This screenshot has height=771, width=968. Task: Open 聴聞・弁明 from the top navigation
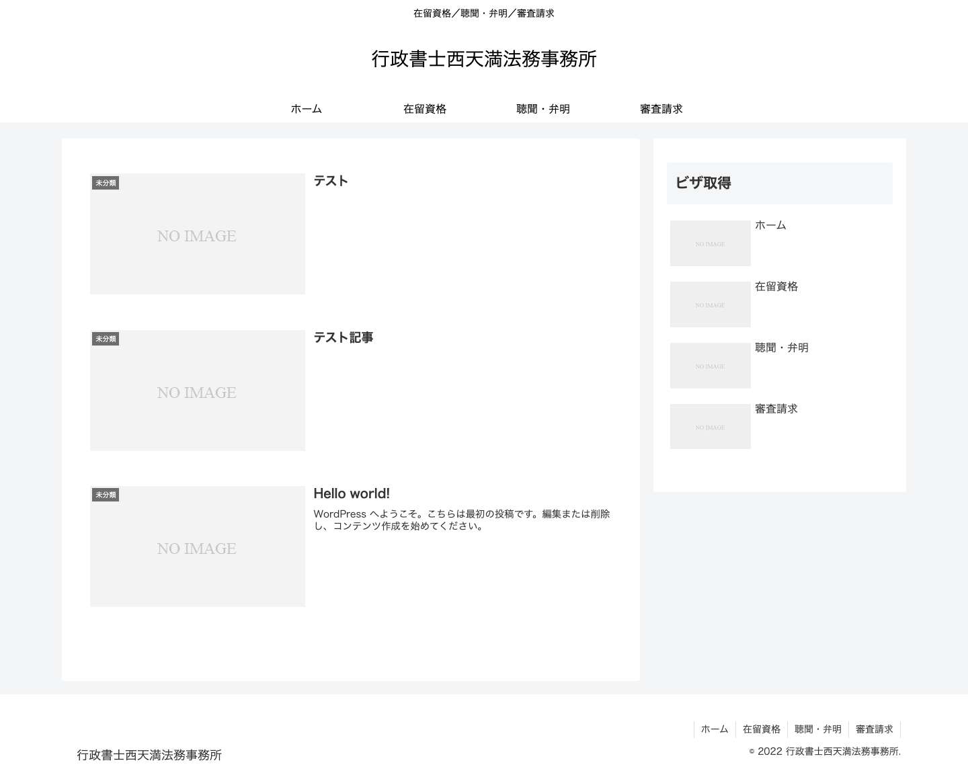click(x=542, y=108)
